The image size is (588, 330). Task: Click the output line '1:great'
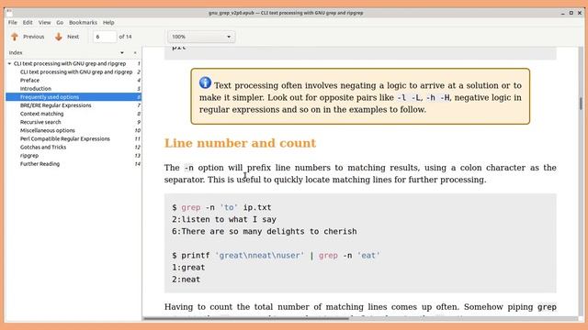(x=188, y=268)
